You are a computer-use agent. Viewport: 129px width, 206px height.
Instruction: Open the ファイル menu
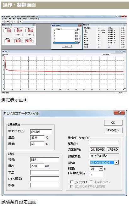[x=5, y=19]
